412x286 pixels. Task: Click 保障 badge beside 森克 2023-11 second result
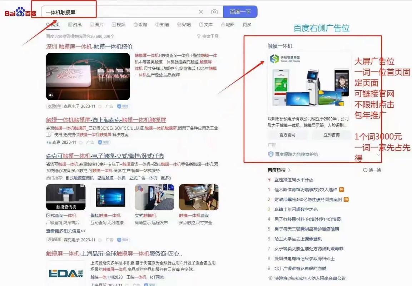(x=104, y=142)
